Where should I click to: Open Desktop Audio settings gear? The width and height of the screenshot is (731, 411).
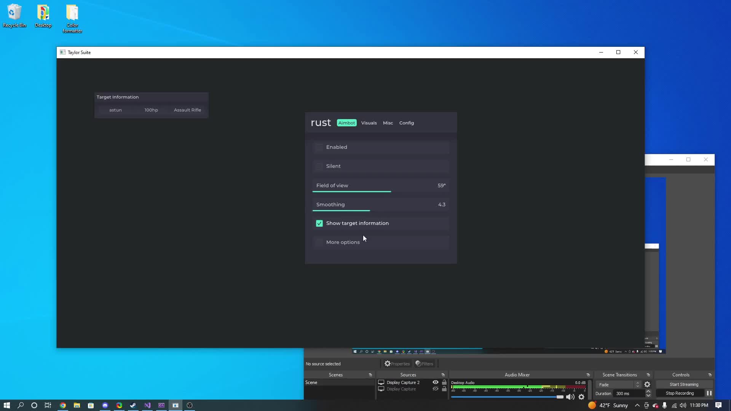(581, 397)
